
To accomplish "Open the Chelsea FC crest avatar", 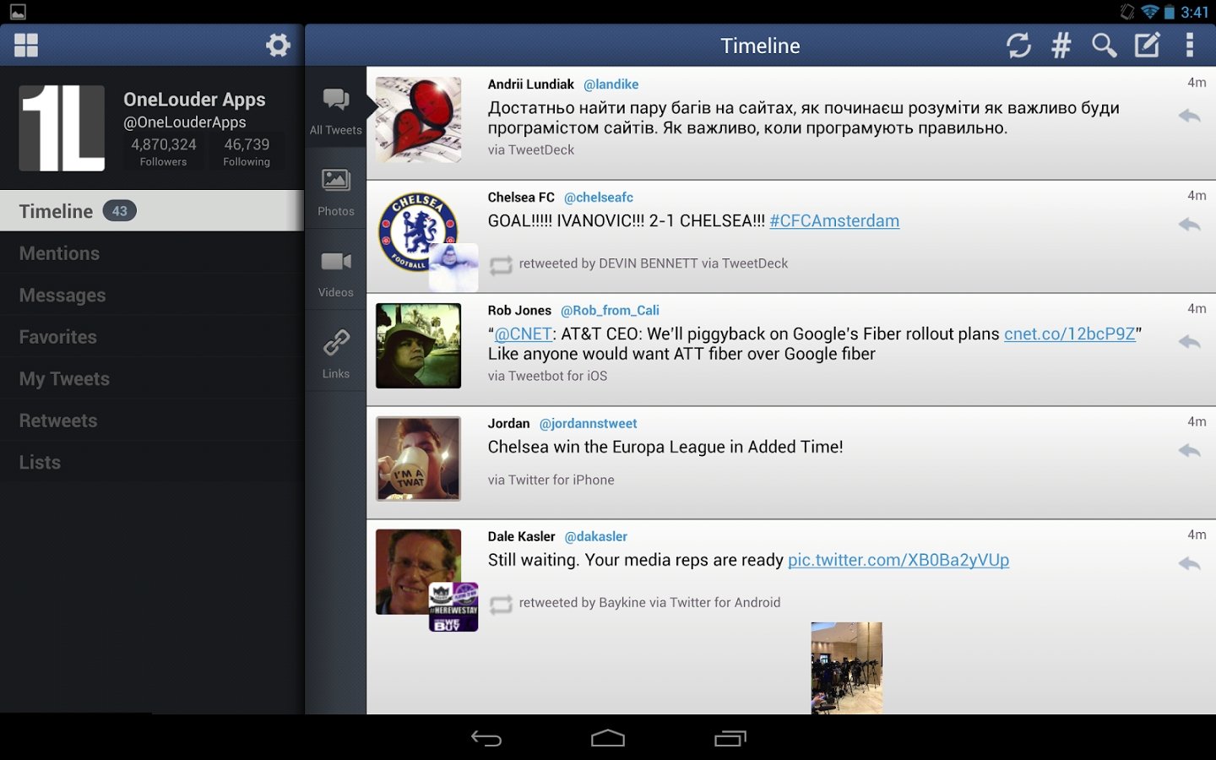I will coord(418,232).
